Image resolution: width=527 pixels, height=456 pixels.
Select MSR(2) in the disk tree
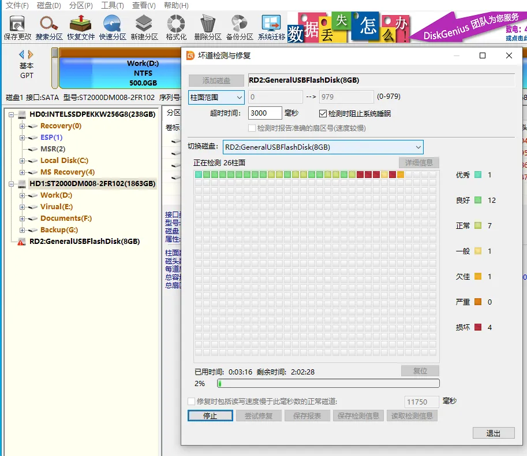(x=53, y=149)
